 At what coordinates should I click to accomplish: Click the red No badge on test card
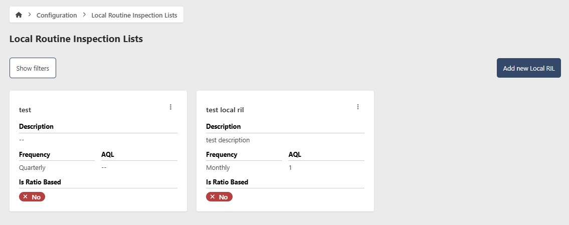[x=32, y=197]
